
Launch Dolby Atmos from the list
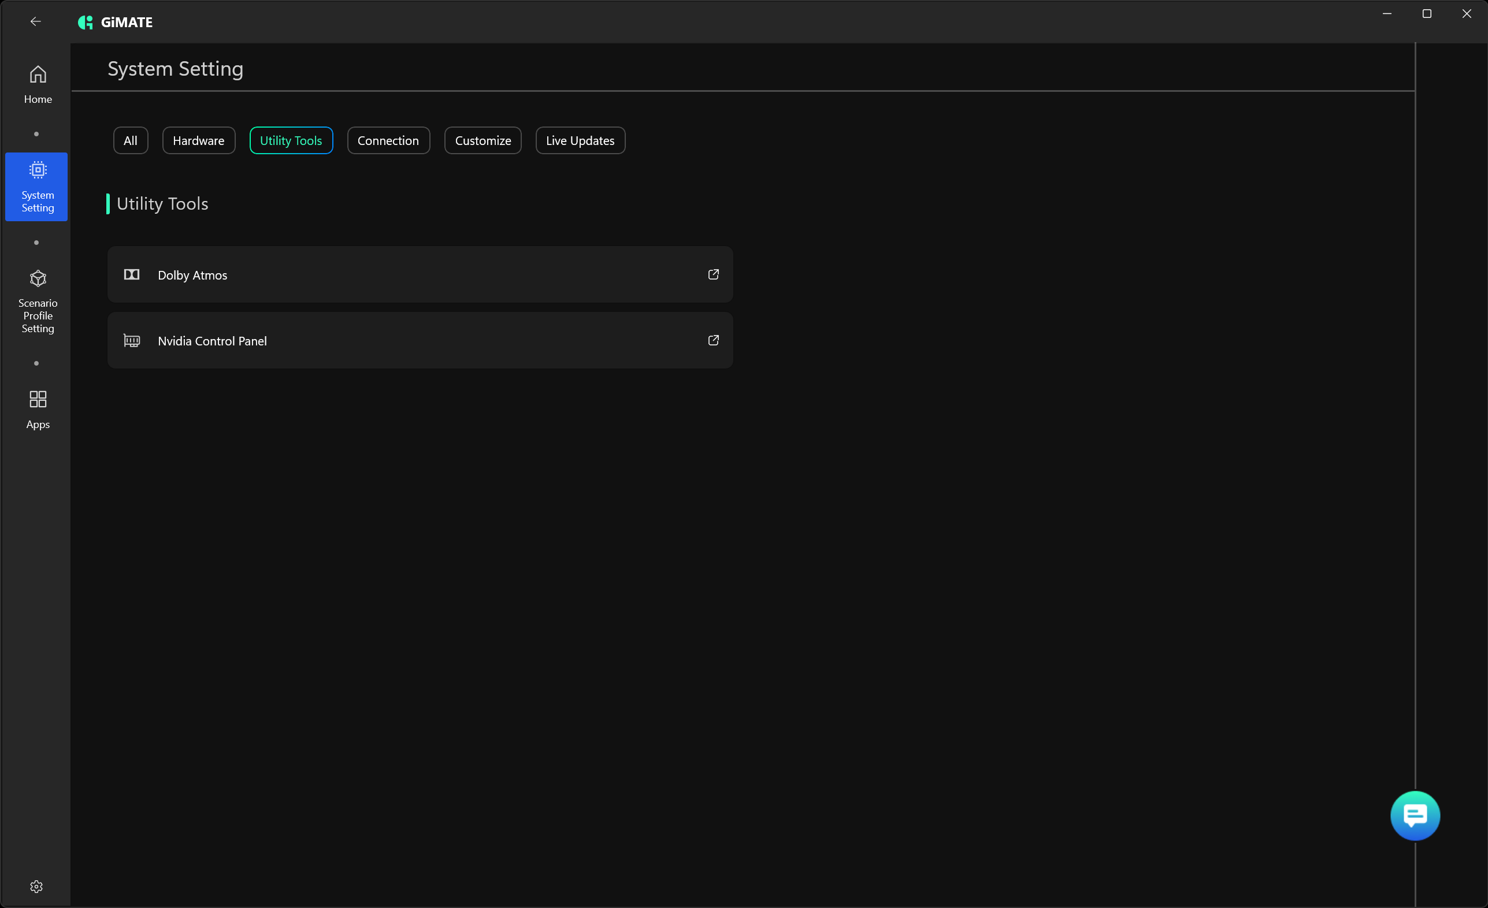pyautogui.click(x=192, y=275)
